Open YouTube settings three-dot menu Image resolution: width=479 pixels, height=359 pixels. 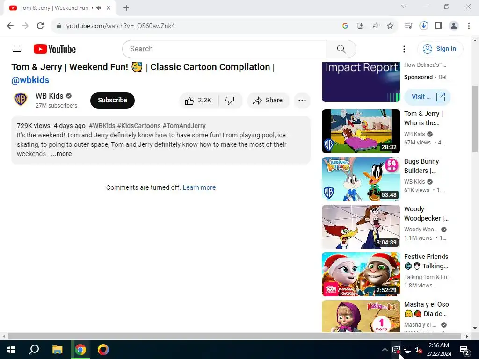click(404, 49)
